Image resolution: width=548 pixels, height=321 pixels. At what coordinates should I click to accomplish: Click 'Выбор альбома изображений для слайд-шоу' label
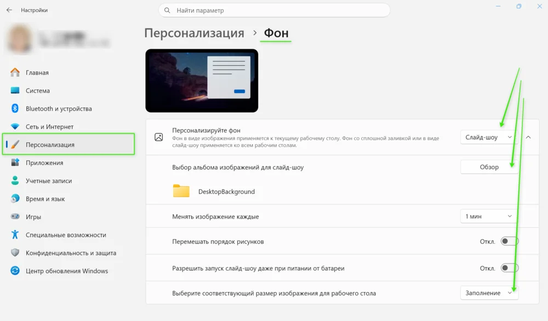(238, 167)
